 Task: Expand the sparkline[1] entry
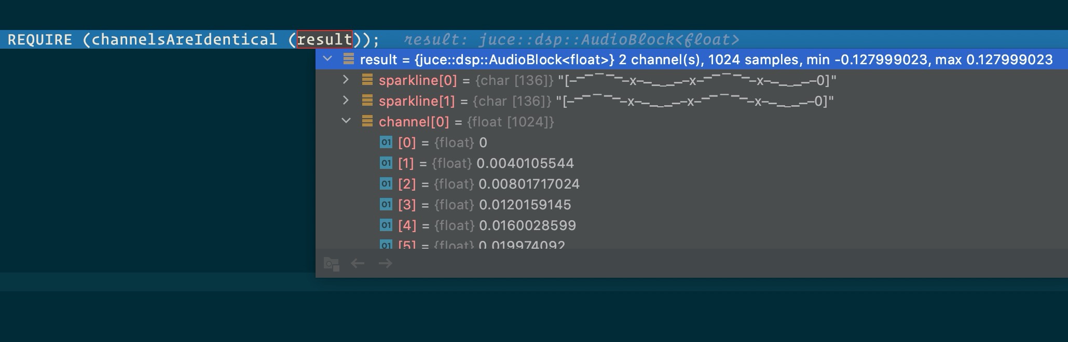[346, 101]
